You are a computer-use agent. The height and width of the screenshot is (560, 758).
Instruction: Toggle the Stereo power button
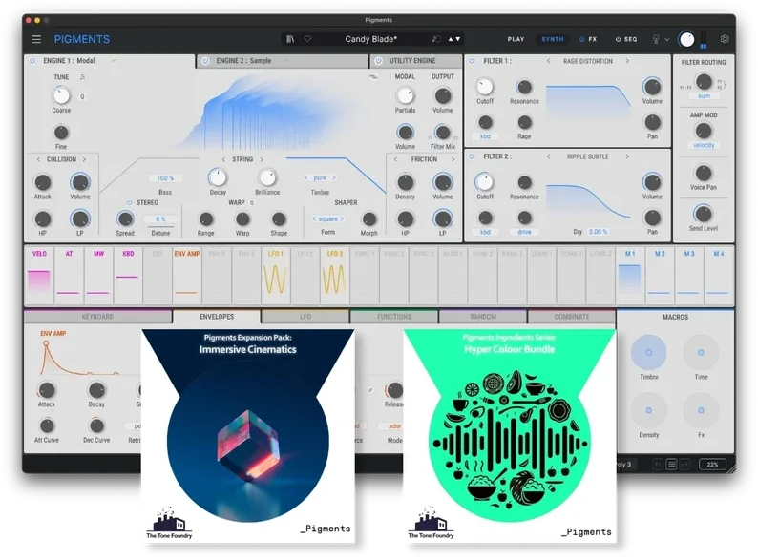click(x=130, y=202)
